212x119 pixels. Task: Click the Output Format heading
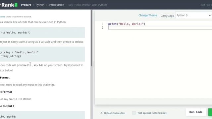click(x=6, y=92)
